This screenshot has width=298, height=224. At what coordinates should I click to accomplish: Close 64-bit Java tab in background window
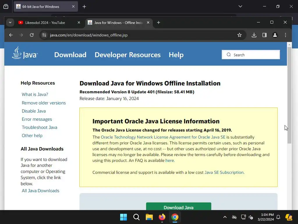click(73, 6)
